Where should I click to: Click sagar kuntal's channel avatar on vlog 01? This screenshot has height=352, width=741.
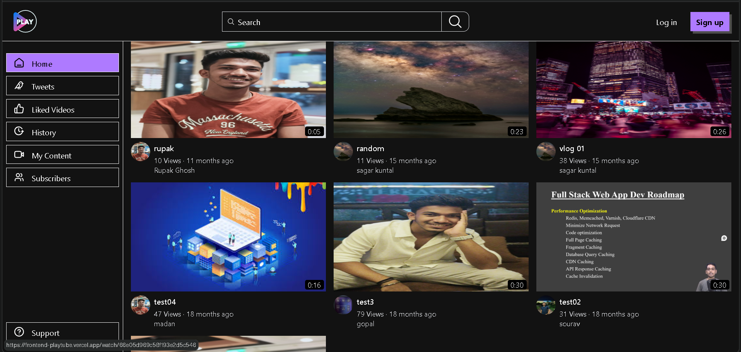546,152
